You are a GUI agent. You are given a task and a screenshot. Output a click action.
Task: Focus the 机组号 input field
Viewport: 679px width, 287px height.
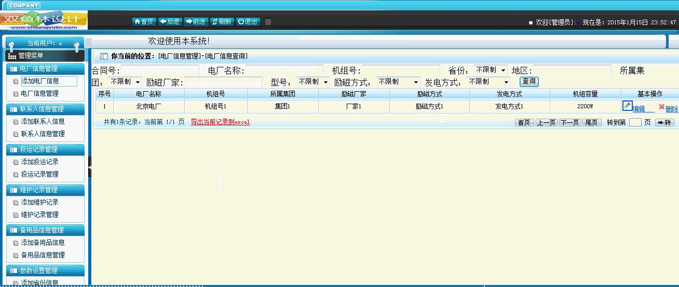400,70
